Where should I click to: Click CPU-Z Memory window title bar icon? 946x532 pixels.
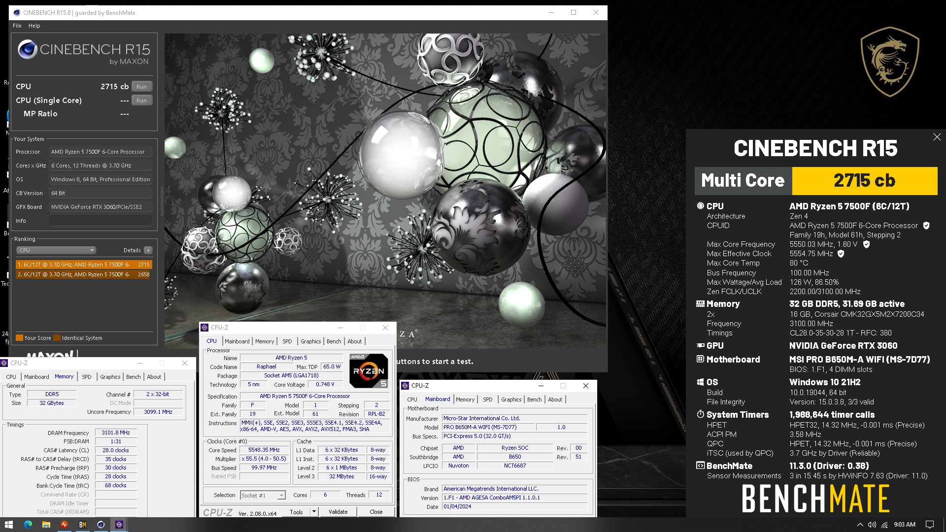(4, 363)
